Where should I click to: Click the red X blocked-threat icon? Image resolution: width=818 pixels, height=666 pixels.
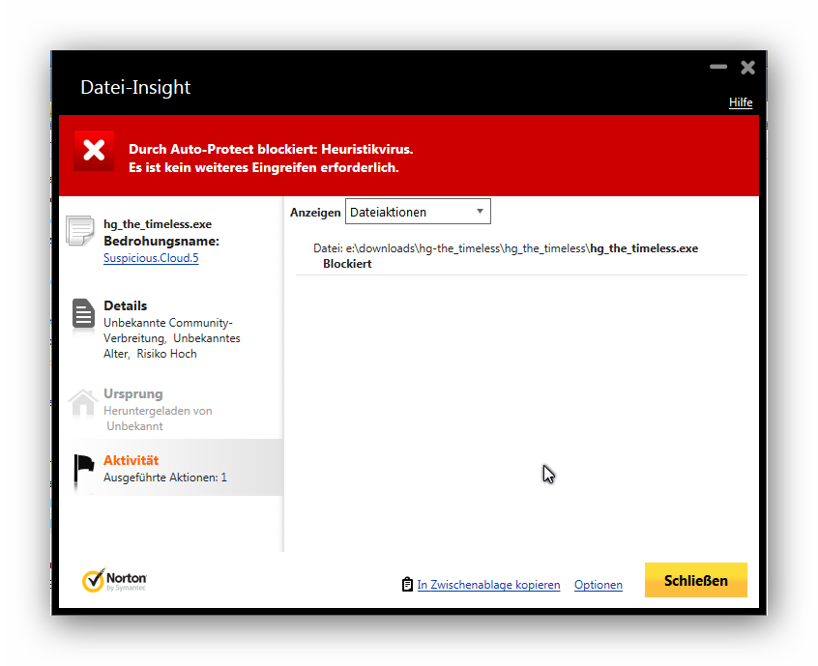[94, 151]
